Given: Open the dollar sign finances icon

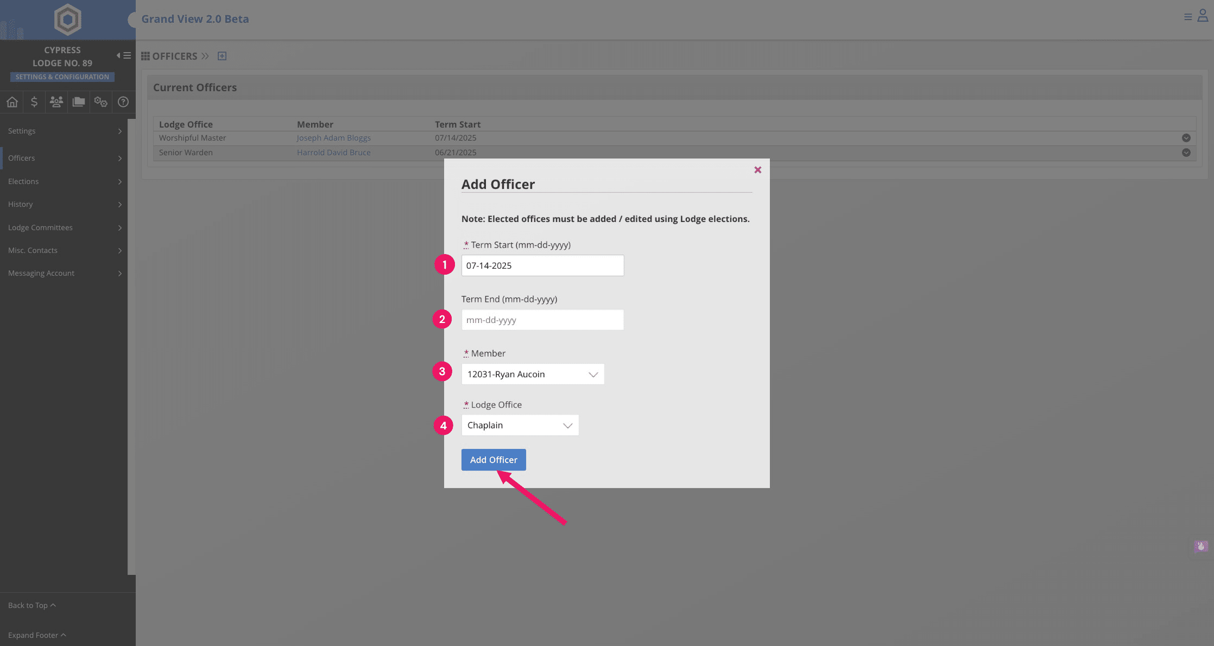Looking at the screenshot, I should click(x=34, y=102).
